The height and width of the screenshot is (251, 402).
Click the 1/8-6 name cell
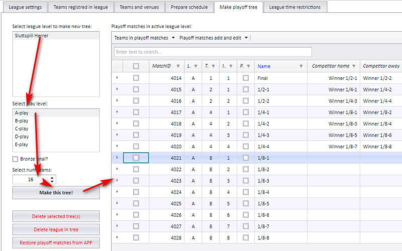[x=281, y=215]
